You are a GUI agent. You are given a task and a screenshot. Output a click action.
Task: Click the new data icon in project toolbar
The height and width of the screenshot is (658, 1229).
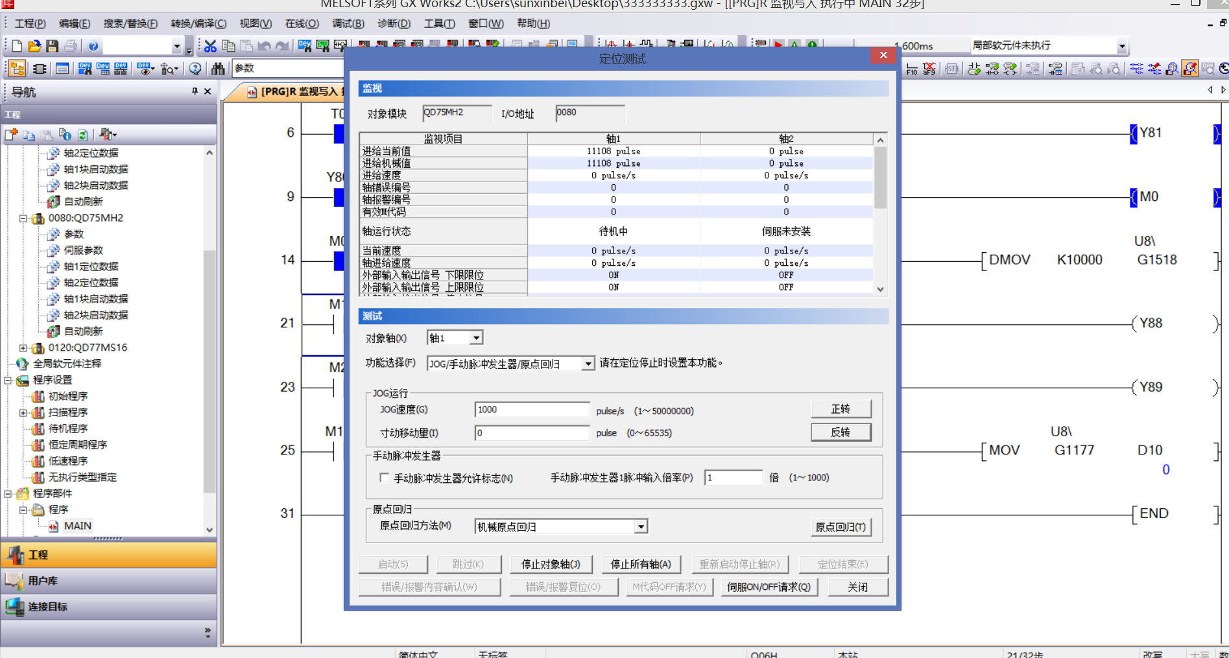(11, 135)
